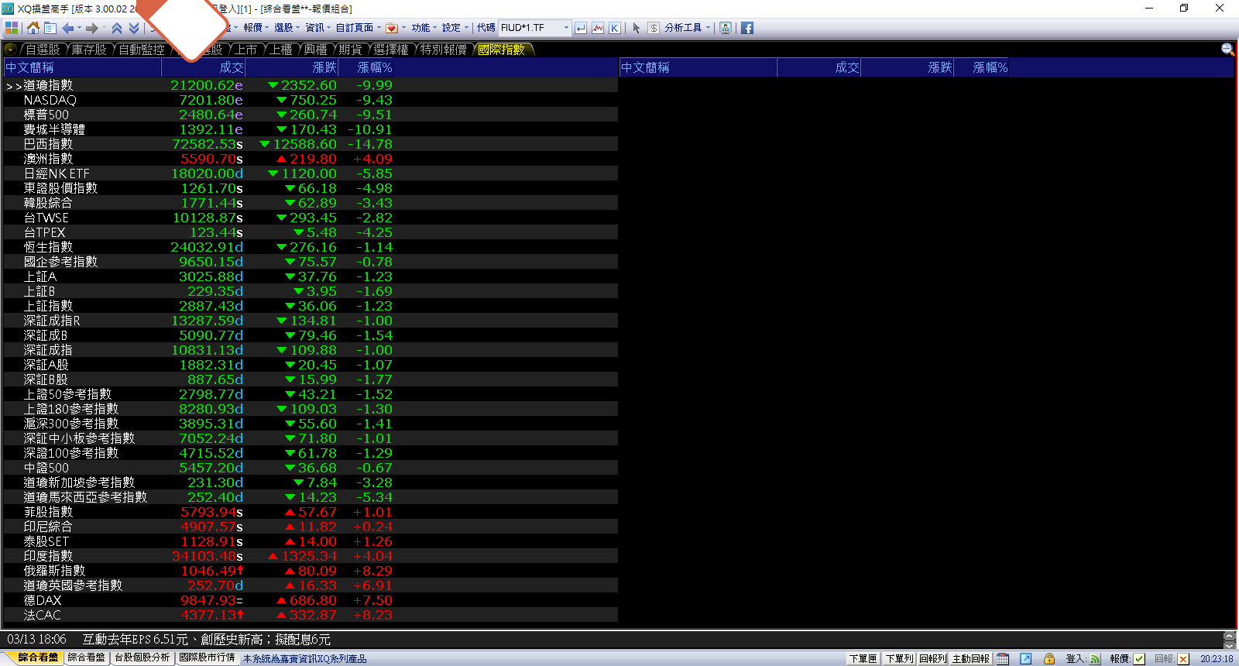Click the magnifier search icon

(x=1227, y=50)
